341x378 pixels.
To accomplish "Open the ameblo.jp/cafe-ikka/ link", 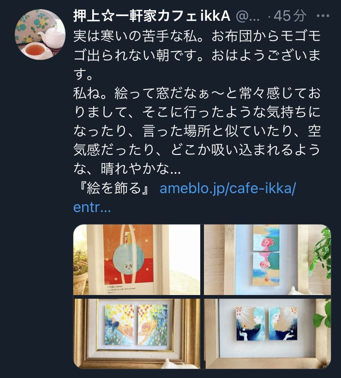I will pyautogui.click(x=227, y=188).
